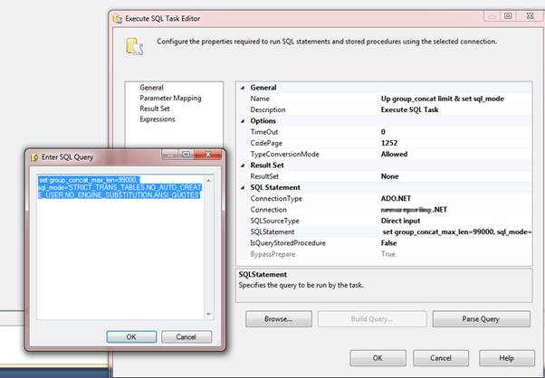Select the Result Set page in left list
Image resolution: width=545 pixels, height=378 pixels.
click(x=156, y=109)
